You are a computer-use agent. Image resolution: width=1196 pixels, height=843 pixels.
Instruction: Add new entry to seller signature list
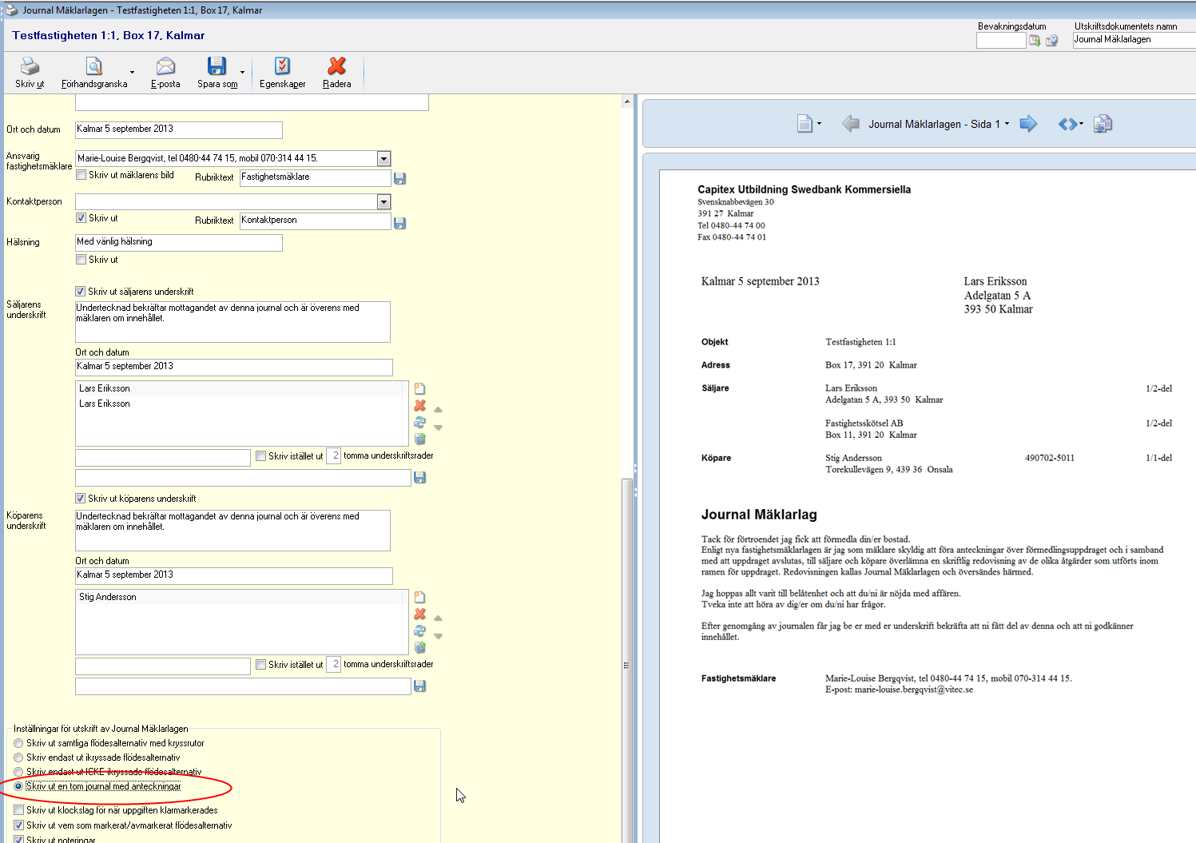(x=419, y=389)
